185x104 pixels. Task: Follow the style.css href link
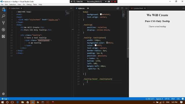click(x=53, y=20)
